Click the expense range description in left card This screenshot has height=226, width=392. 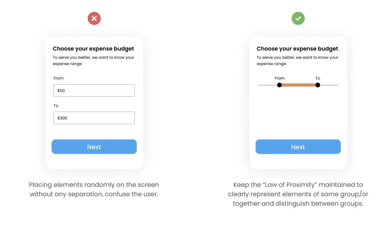93,60
